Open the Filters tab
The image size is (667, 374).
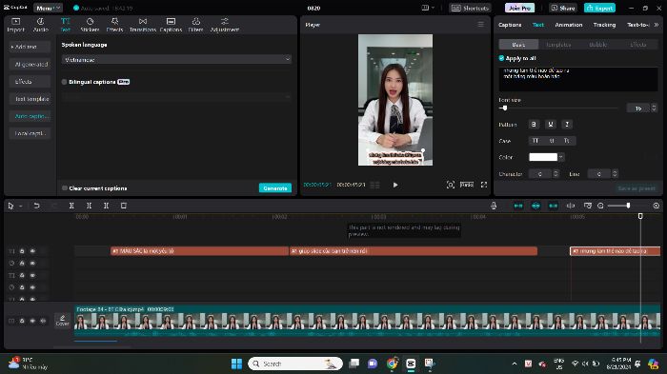[195, 25]
